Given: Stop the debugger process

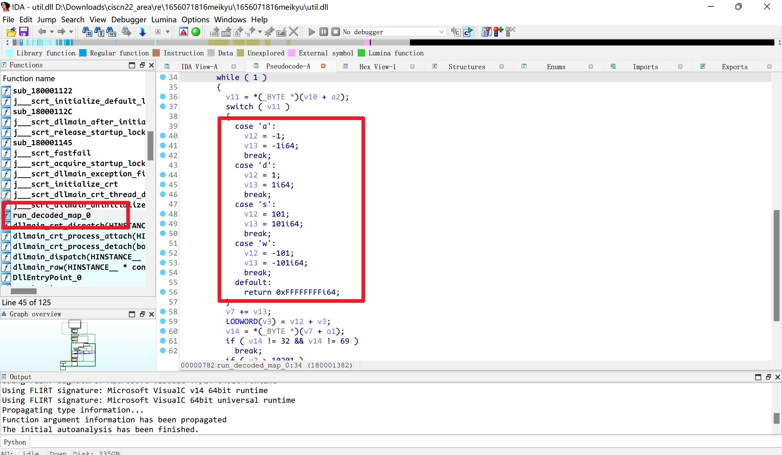Looking at the screenshot, I should [335, 32].
